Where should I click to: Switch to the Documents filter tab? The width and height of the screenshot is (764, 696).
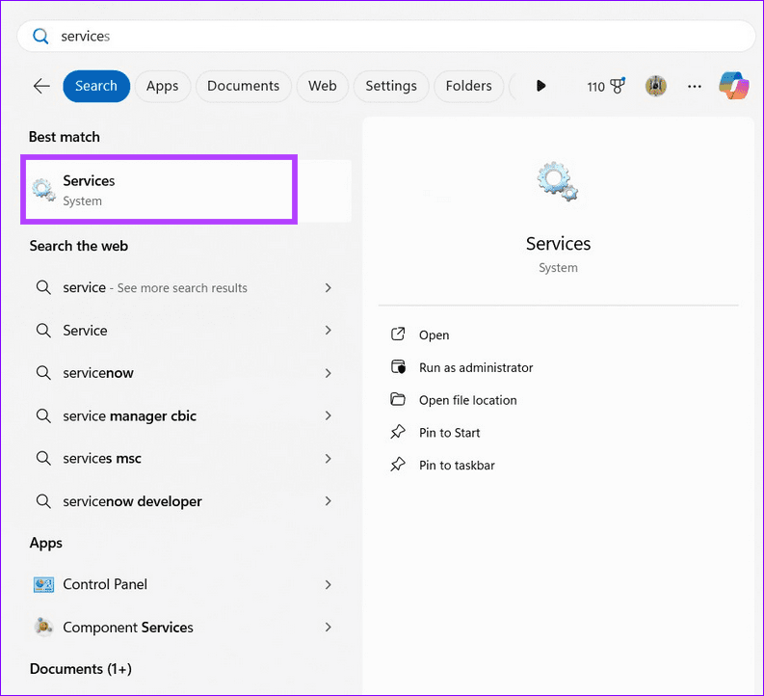(244, 86)
